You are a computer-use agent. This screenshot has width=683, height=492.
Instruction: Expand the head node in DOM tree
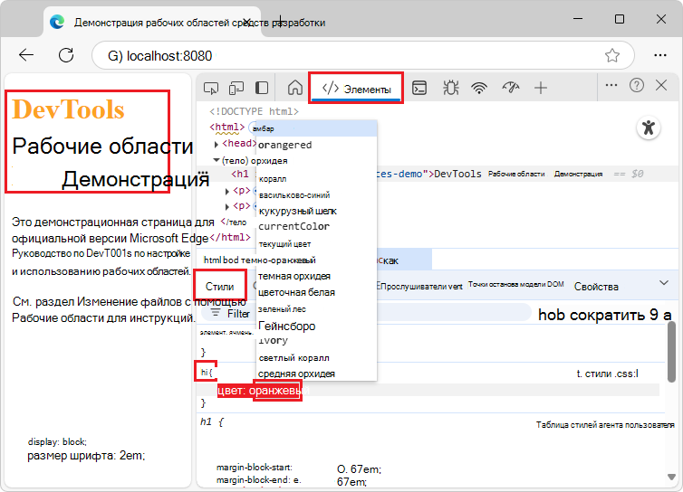pyautogui.click(x=216, y=144)
